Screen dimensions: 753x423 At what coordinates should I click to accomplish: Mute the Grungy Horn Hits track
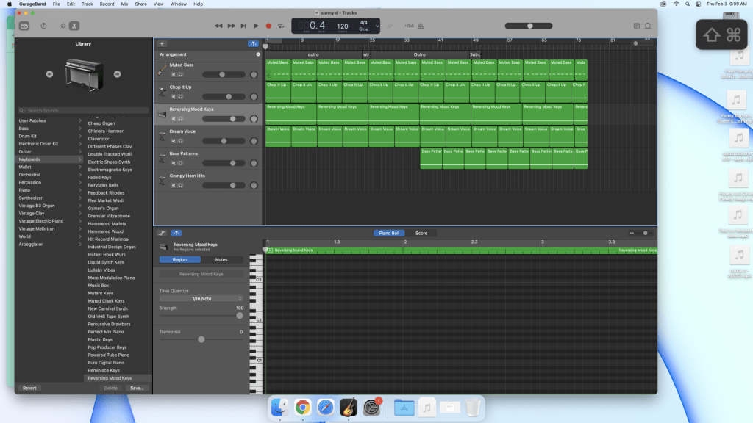click(x=174, y=185)
